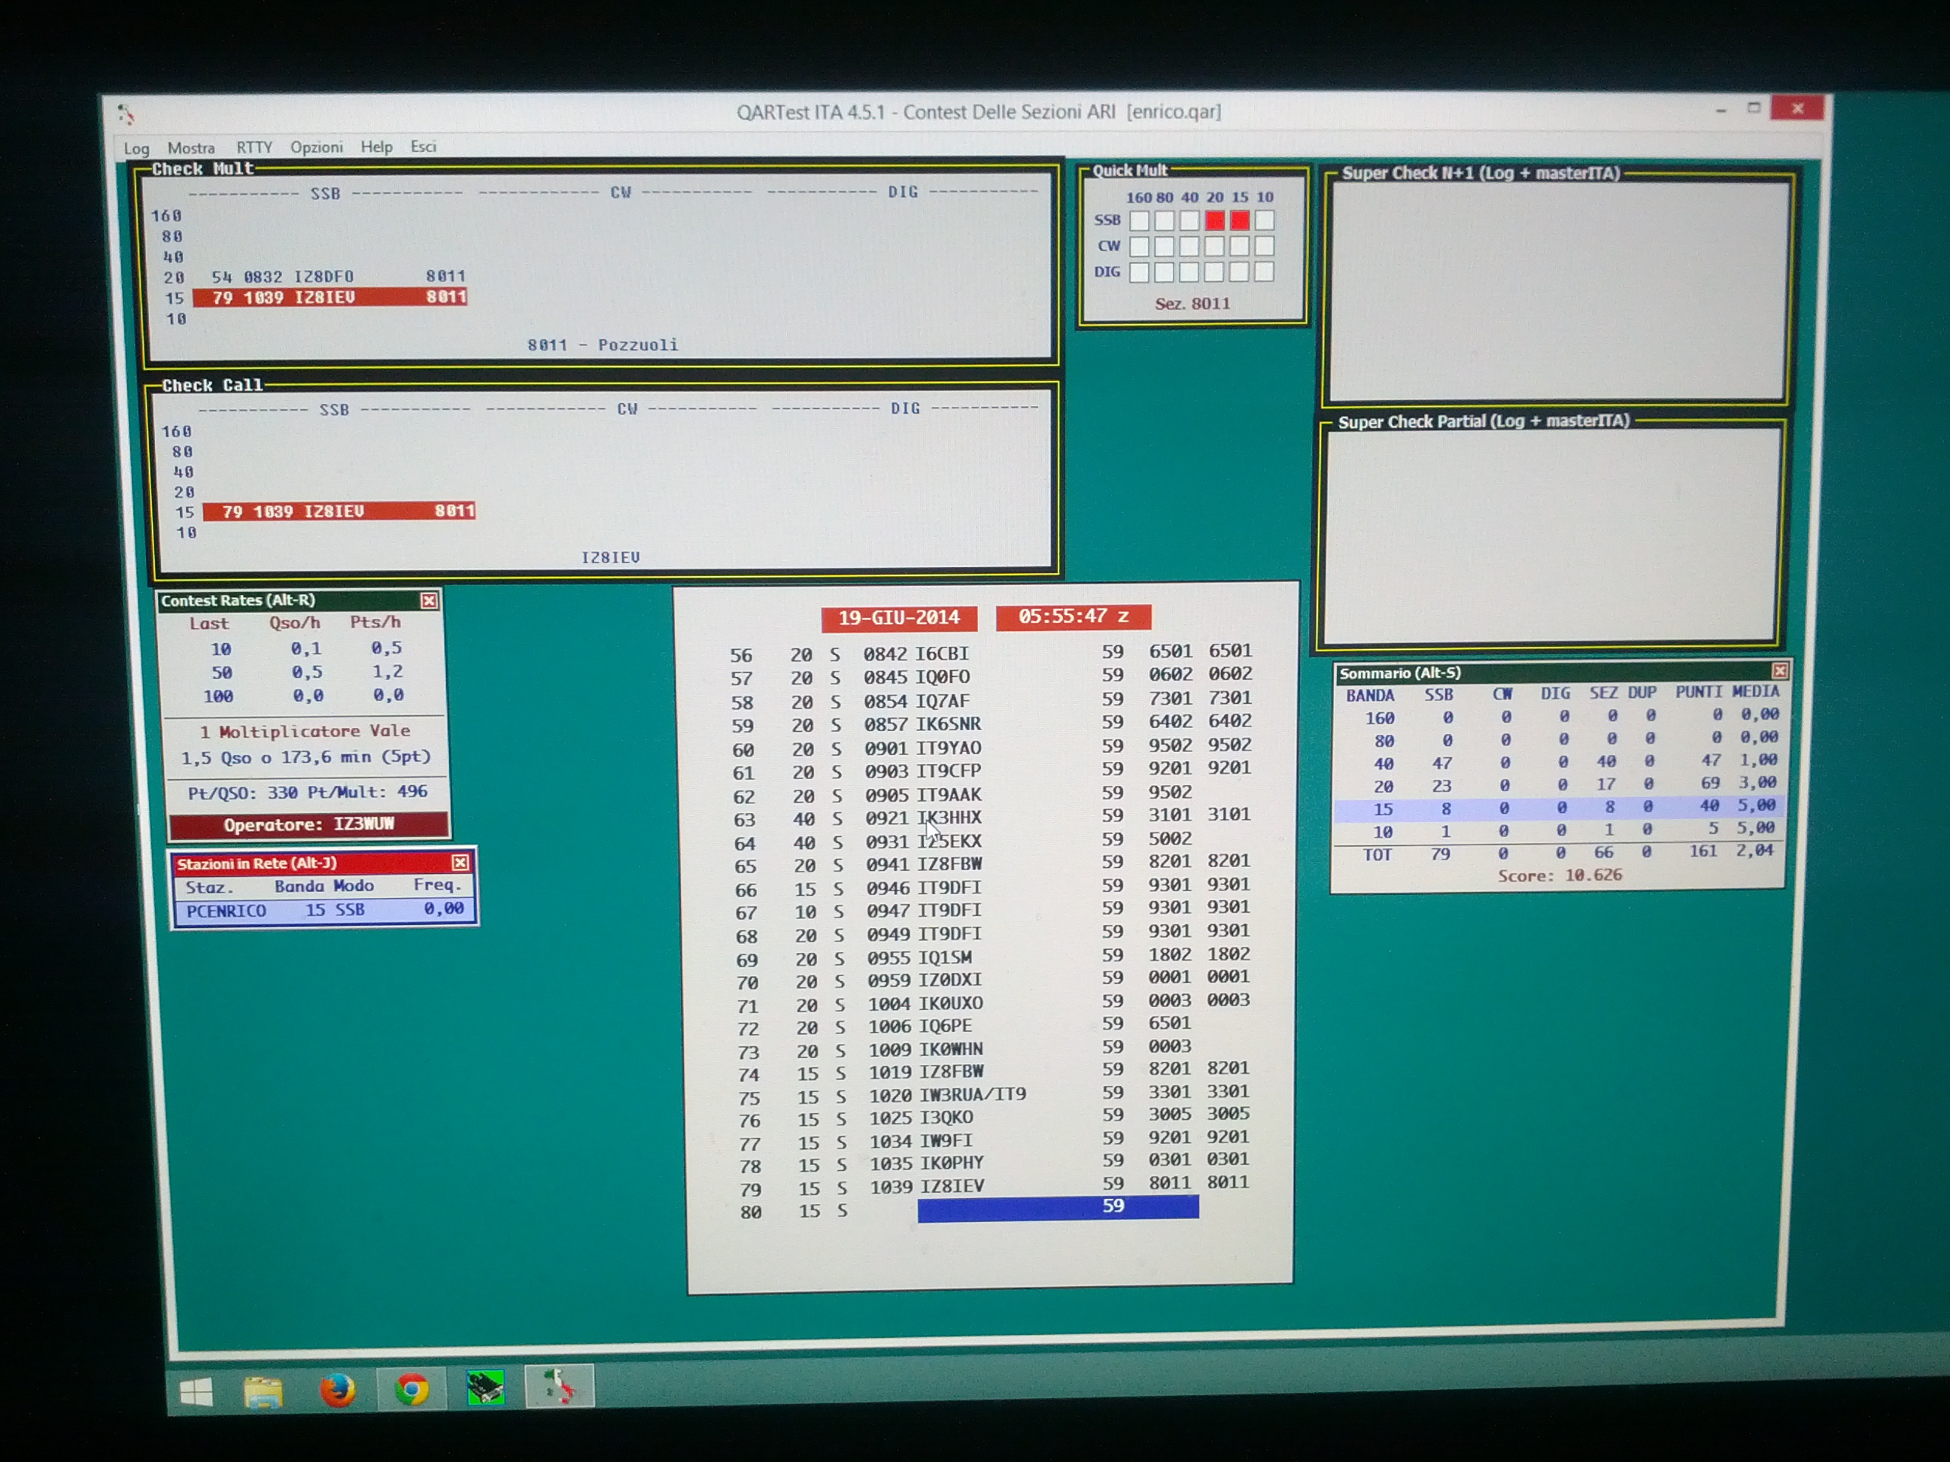Viewport: 1950px width, 1462px height.
Task: Select the IZ8DF0 20m row in Check Mult
Action: pyautogui.click(x=338, y=276)
